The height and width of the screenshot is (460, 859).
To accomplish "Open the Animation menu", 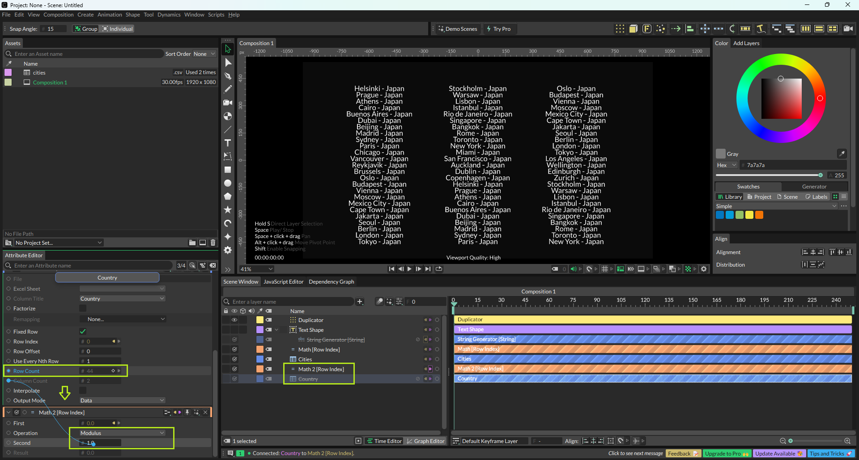I will pos(110,15).
